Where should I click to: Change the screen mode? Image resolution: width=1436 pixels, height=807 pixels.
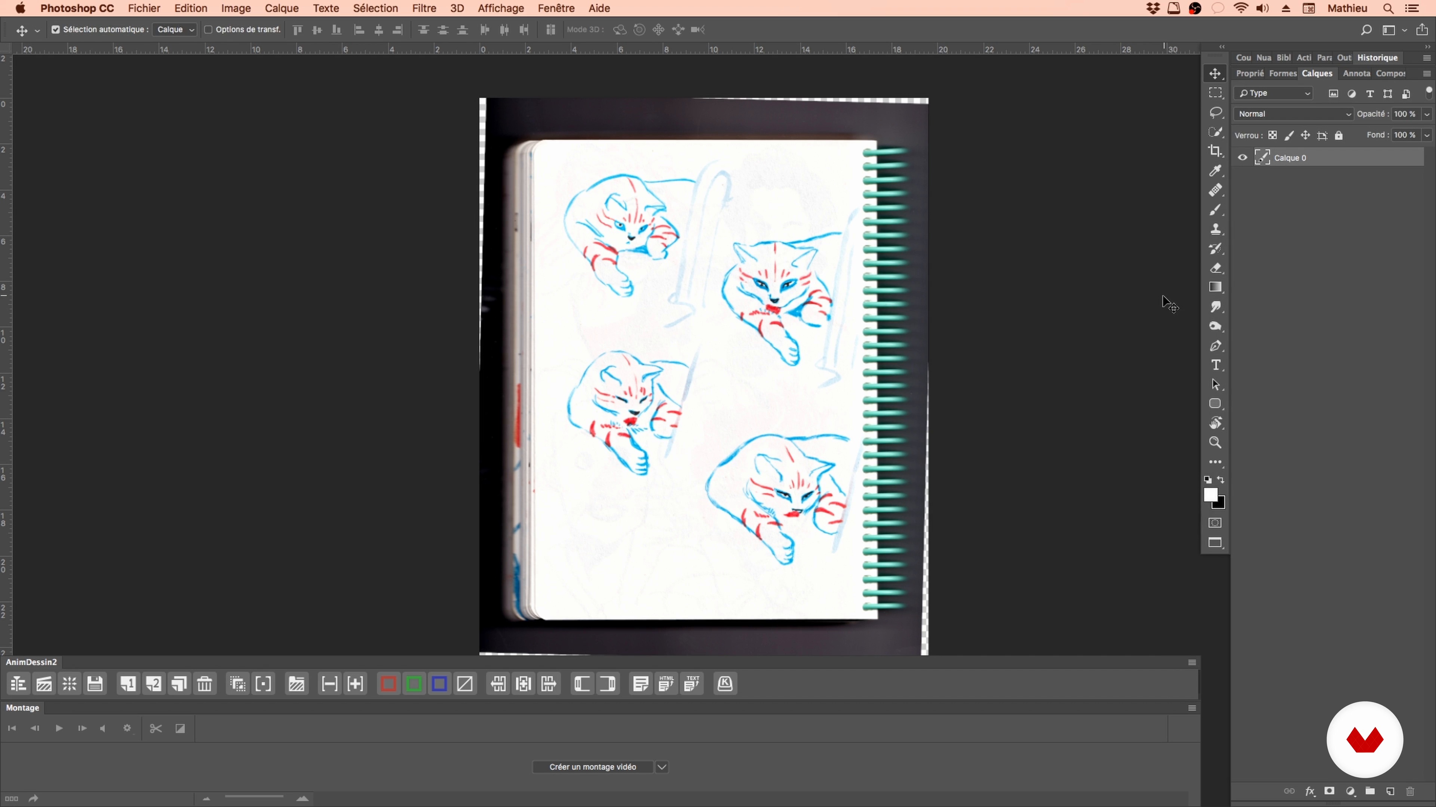1215,543
